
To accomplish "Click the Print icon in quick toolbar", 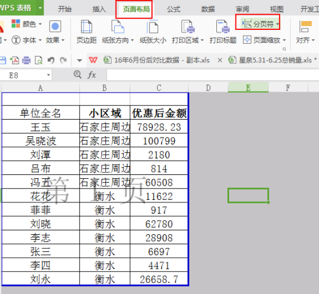I will coord(26,60).
